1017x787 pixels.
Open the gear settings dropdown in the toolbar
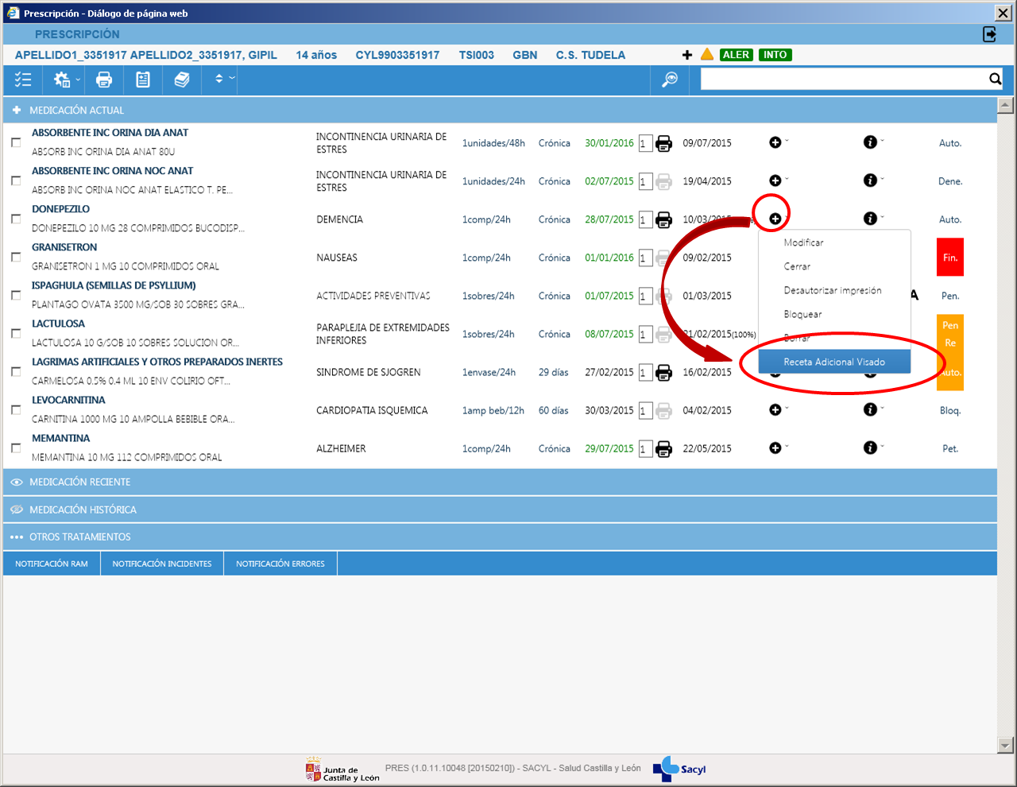pyautogui.click(x=65, y=79)
